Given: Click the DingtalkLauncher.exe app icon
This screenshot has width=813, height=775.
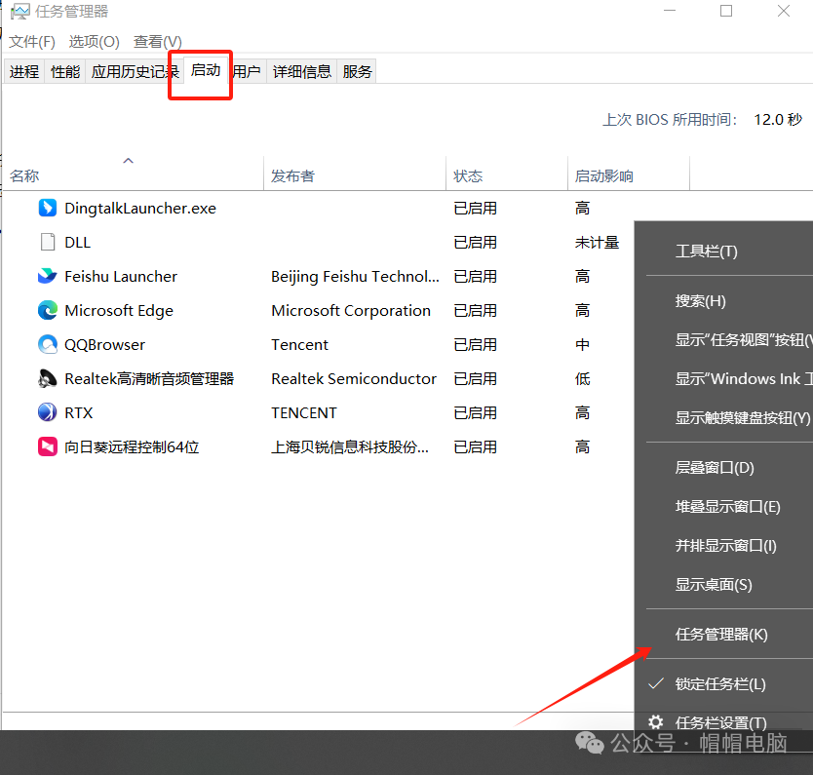Looking at the screenshot, I should pyautogui.click(x=48, y=208).
